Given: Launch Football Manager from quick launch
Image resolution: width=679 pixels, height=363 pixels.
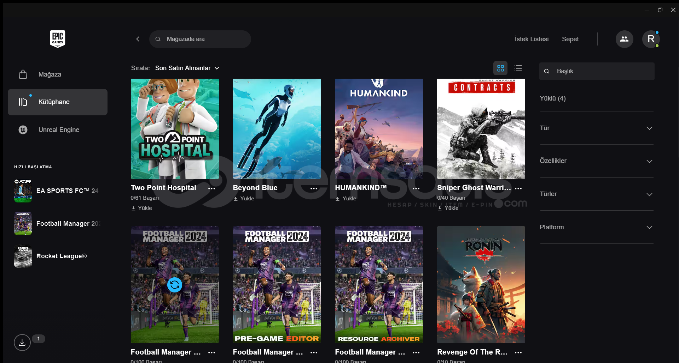Looking at the screenshot, I should click(x=57, y=224).
